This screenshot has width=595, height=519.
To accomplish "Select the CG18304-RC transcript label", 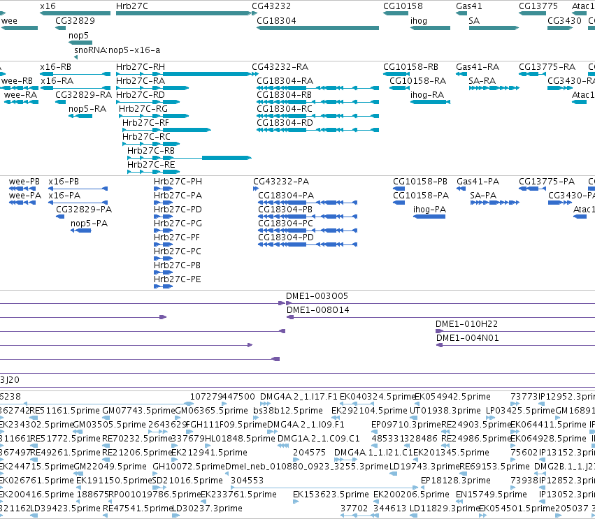I will (x=285, y=109).
